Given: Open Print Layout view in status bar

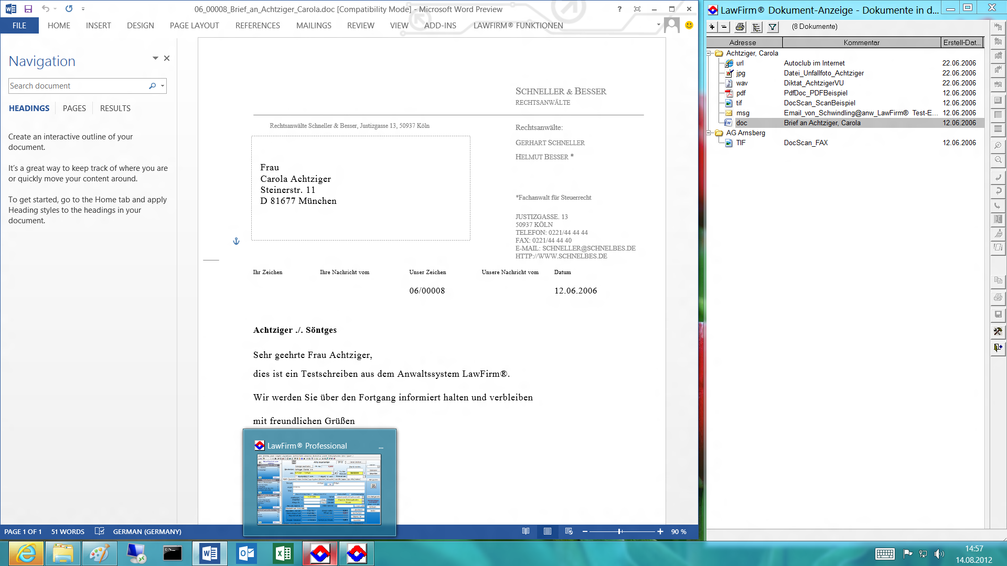Looking at the screenshot, I should pos(547,531).
